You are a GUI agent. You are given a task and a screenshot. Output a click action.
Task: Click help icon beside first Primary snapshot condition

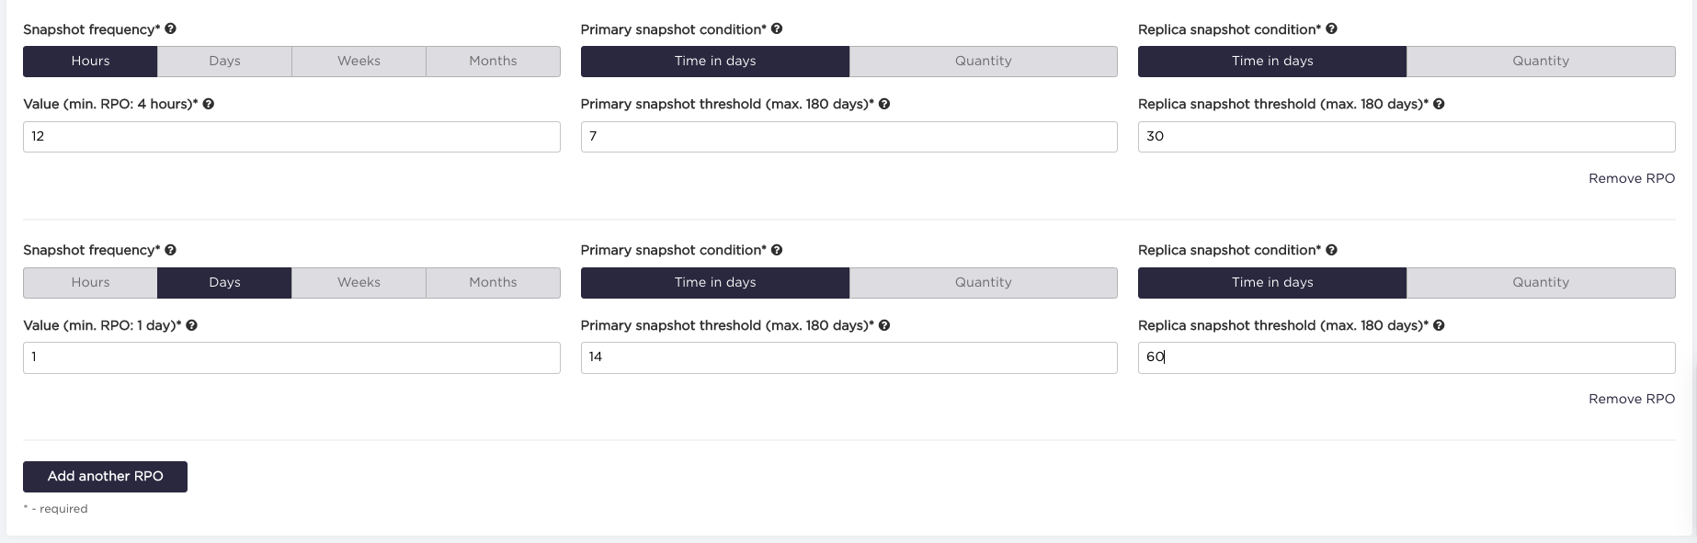pyautogui.click(x=777, y=29)
